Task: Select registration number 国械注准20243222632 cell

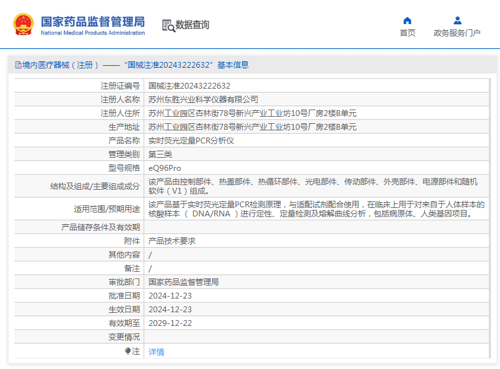Action: click(189, 85)
